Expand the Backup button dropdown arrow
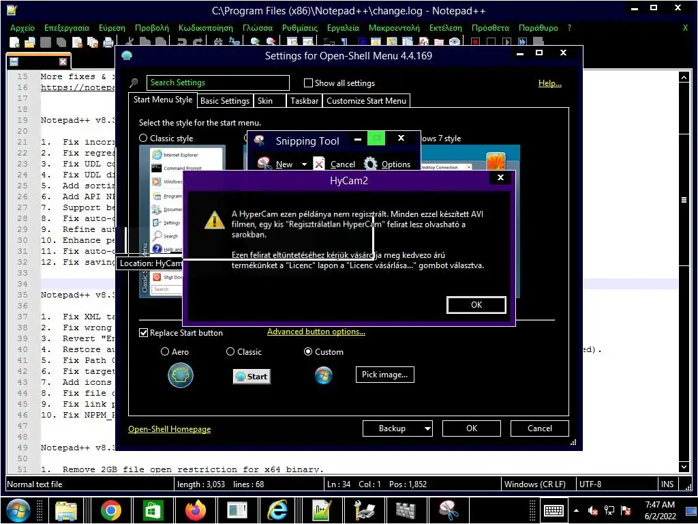 coord(427,428)
